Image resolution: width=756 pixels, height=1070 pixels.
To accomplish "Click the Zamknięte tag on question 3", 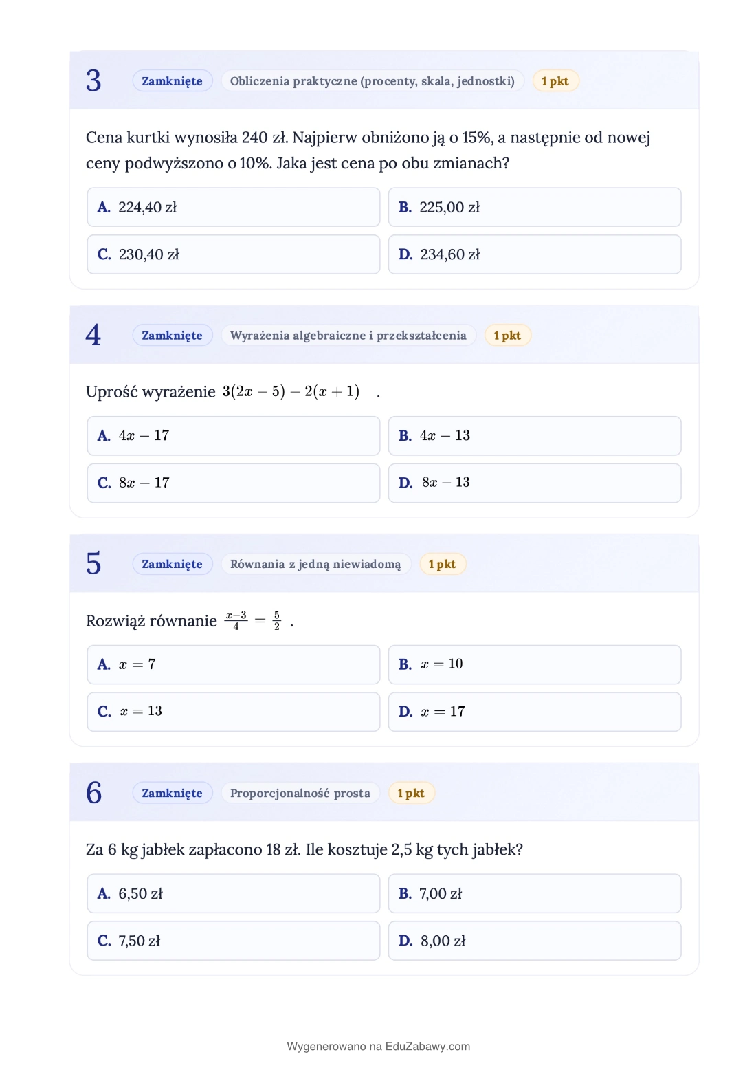I will 172,81.
